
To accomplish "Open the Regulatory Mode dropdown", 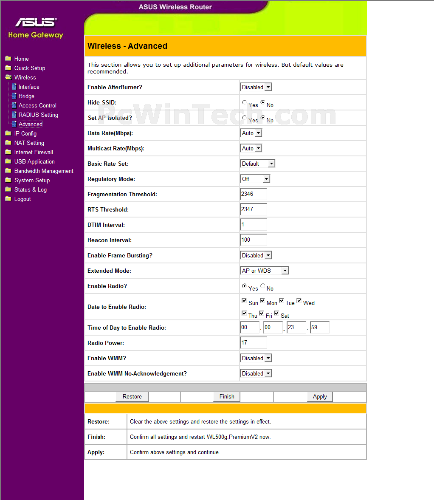I will point(255,179).
